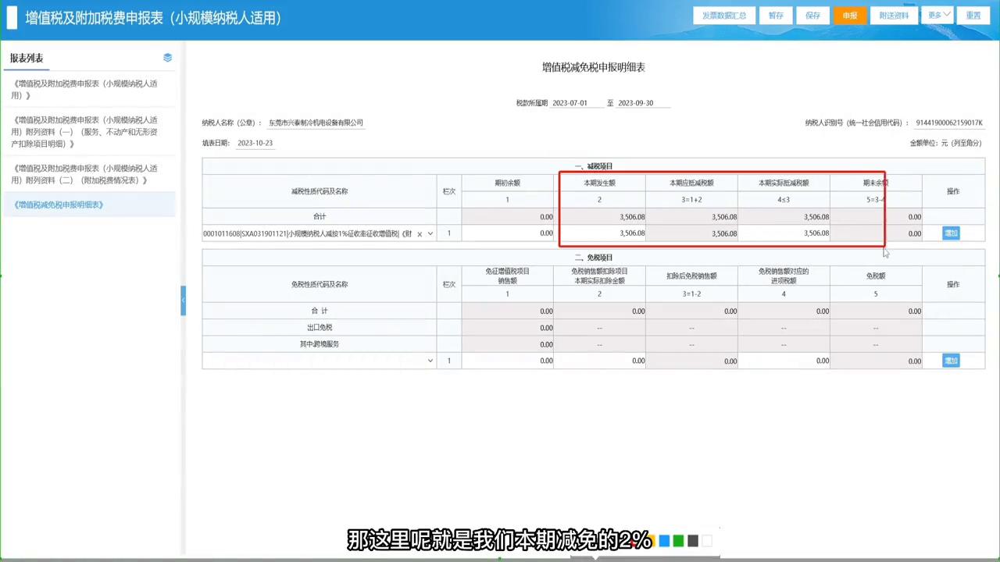Click 增加 to add a 减税项目 row
This screenshot has width=1000, height=562.
coord(951,233)
